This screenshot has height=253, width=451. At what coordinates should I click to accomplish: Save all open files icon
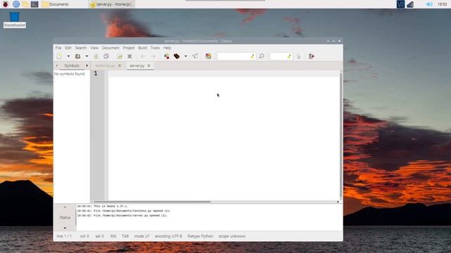coord(106,56)
